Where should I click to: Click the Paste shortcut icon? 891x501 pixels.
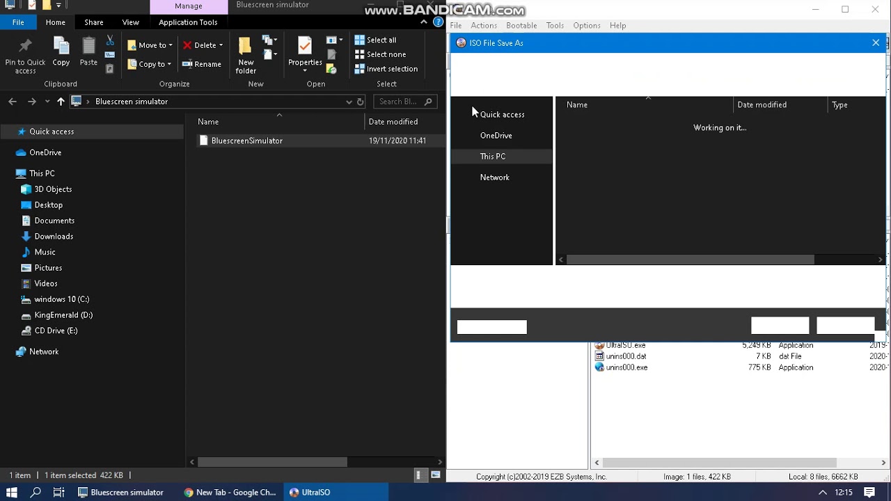pos(110,69)
